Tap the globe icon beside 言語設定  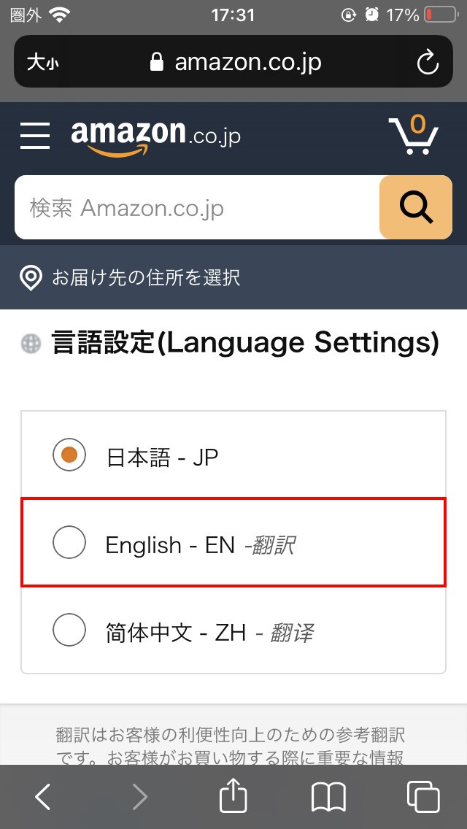31,343
